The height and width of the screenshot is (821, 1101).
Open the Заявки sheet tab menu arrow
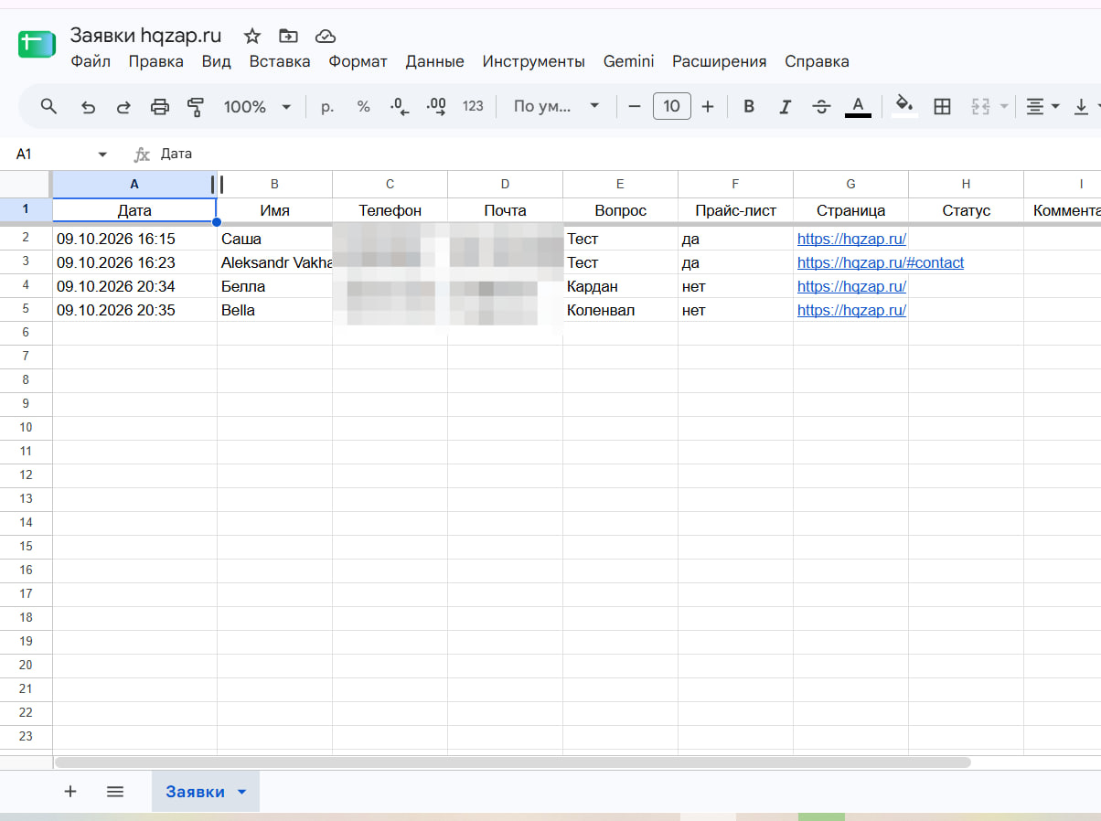(x=241, y=792)
